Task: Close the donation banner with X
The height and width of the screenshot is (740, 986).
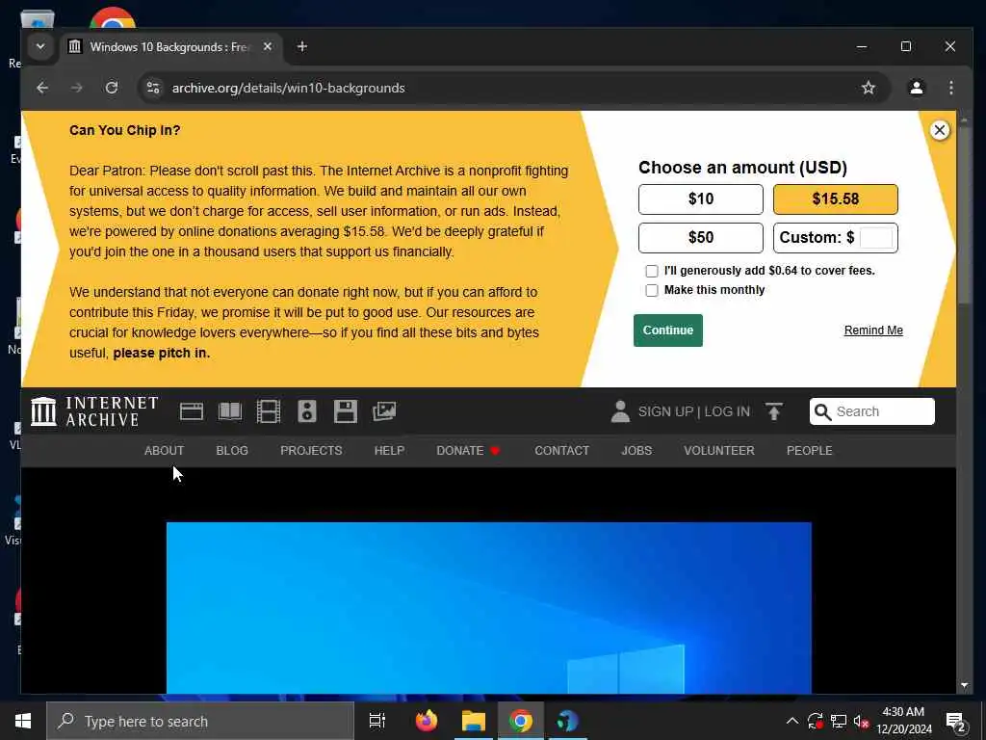Action: [x=940, y=130]
